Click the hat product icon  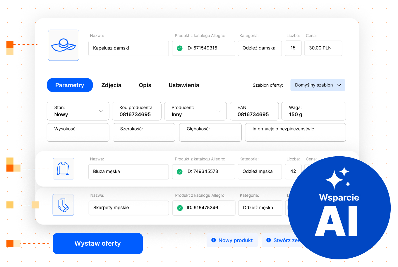click(64, 45)
